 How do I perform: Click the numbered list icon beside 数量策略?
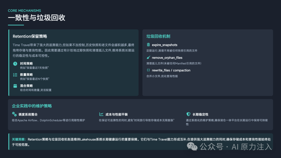(x=15, y=75)
